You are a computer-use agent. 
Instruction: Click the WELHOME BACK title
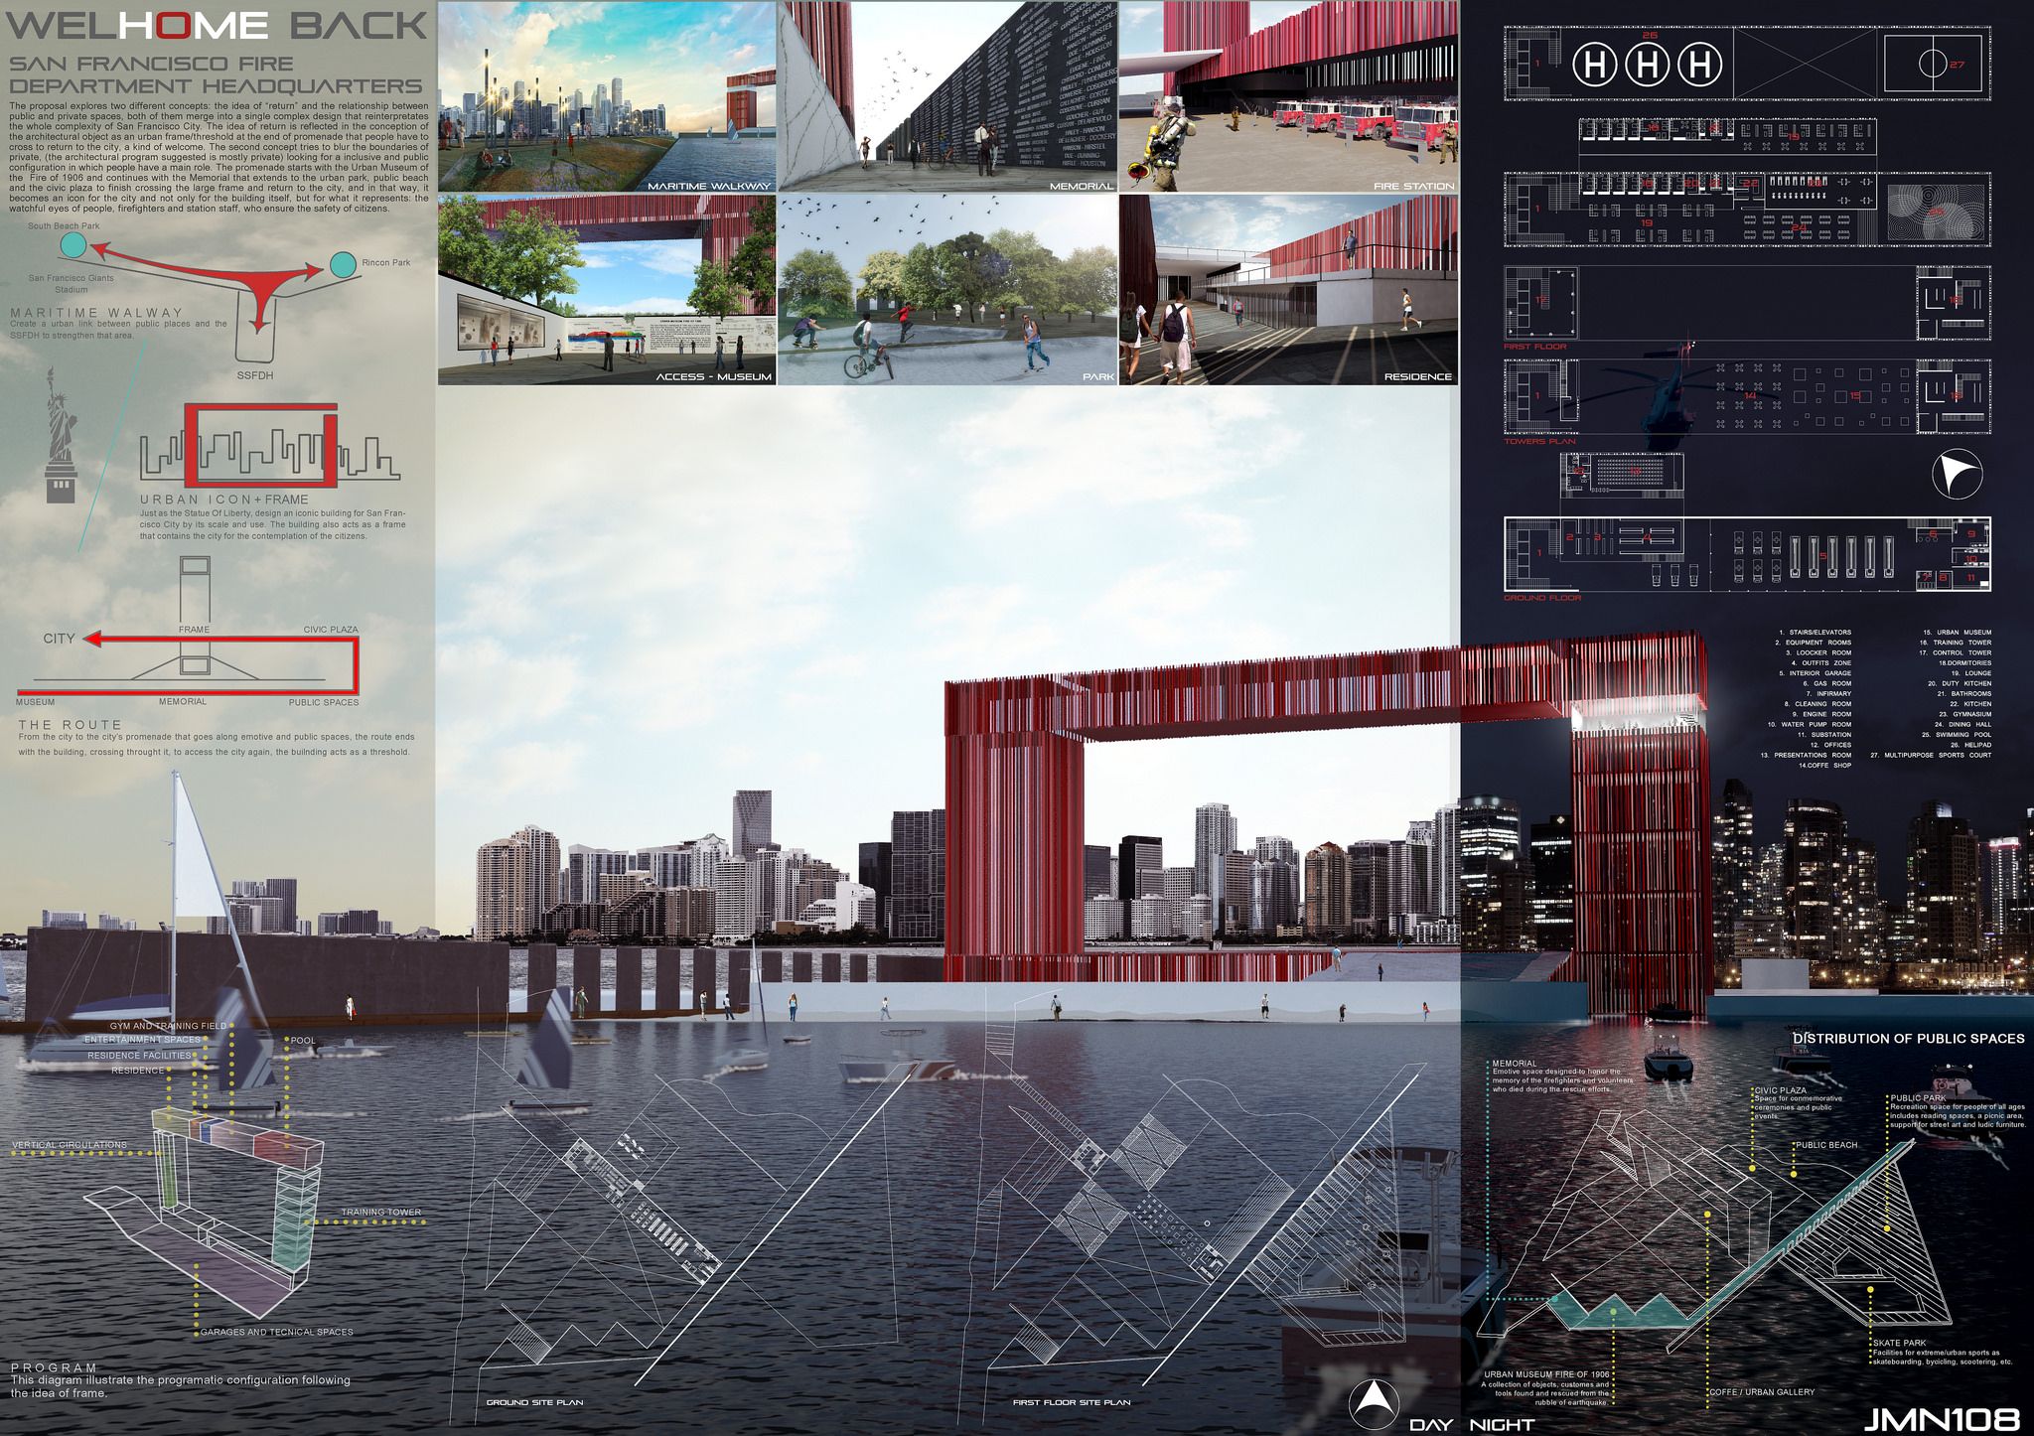[217, 24]
